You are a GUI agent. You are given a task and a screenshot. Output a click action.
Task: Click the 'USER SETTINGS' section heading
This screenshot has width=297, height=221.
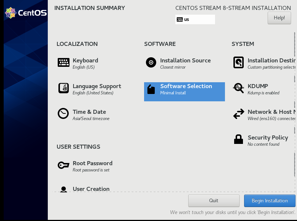(x=78, y=146)
